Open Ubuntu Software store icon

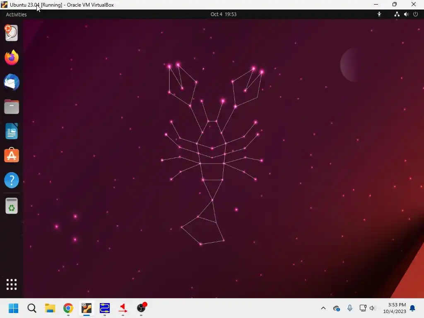click(x=12, y=155)
